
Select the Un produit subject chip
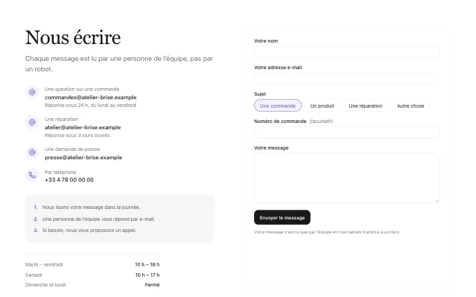click(322, 106)
